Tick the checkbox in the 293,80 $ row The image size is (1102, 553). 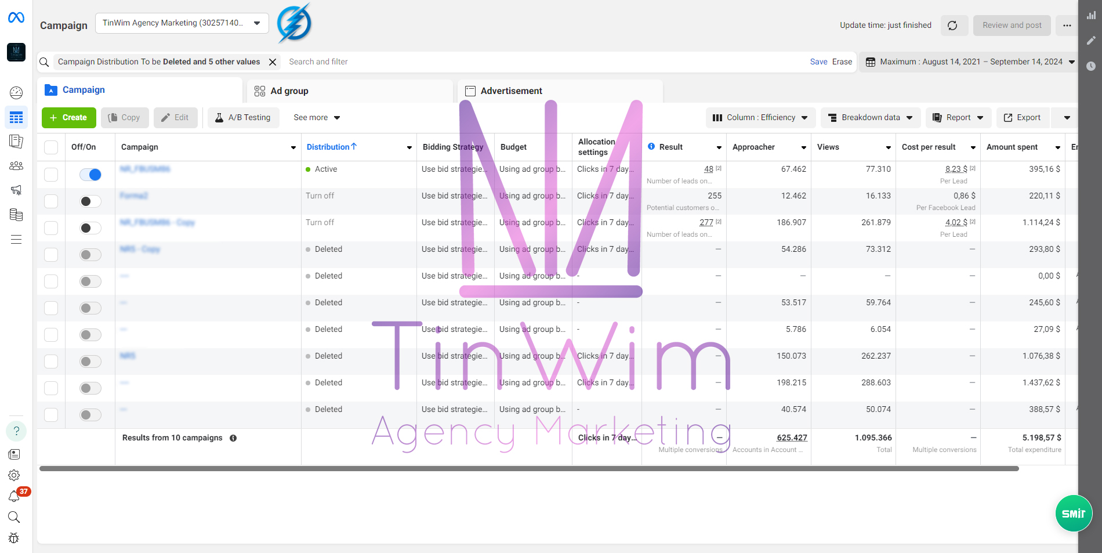[x=51, y=255]
